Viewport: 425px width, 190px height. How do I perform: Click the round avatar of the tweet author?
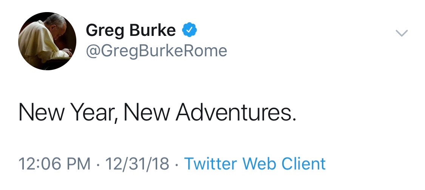coord(47,41)
